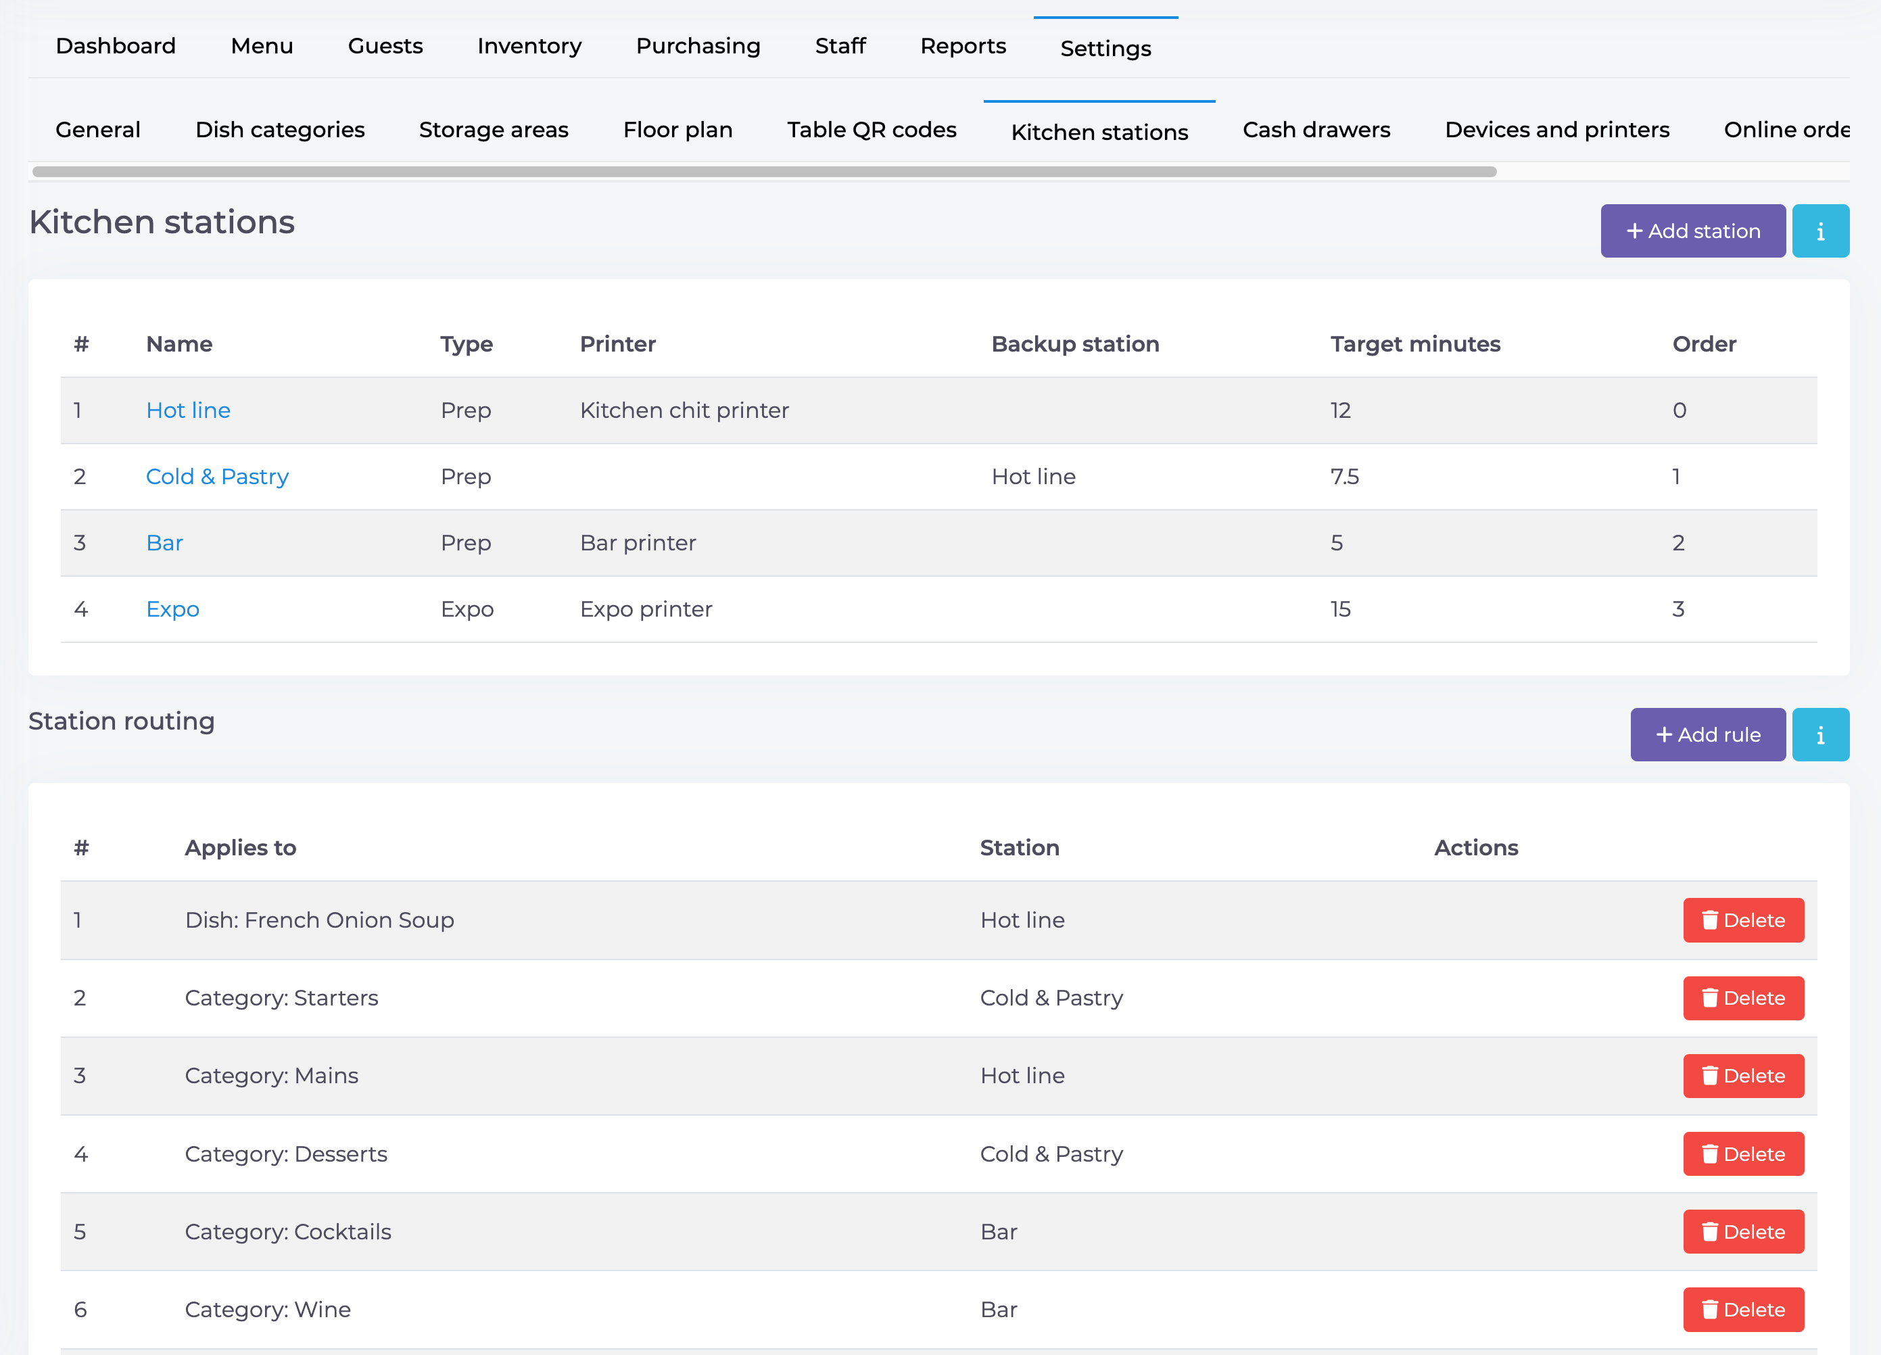This screenshot has width=1881, height=1355.
Task: Switch to the Inventory tab
Action: (529, 47)
